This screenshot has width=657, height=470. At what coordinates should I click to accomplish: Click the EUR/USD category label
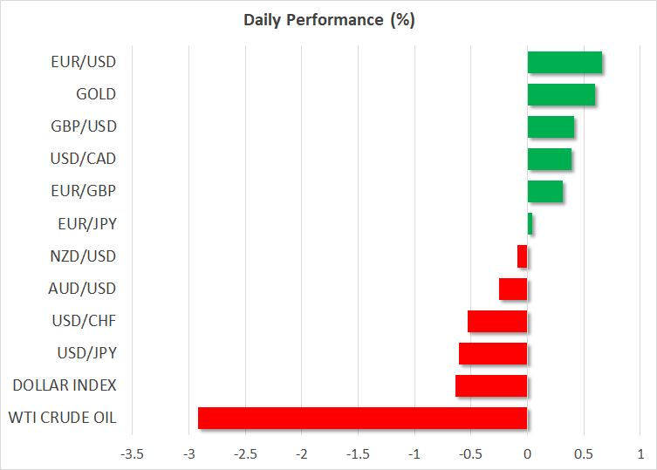(84, 62)
